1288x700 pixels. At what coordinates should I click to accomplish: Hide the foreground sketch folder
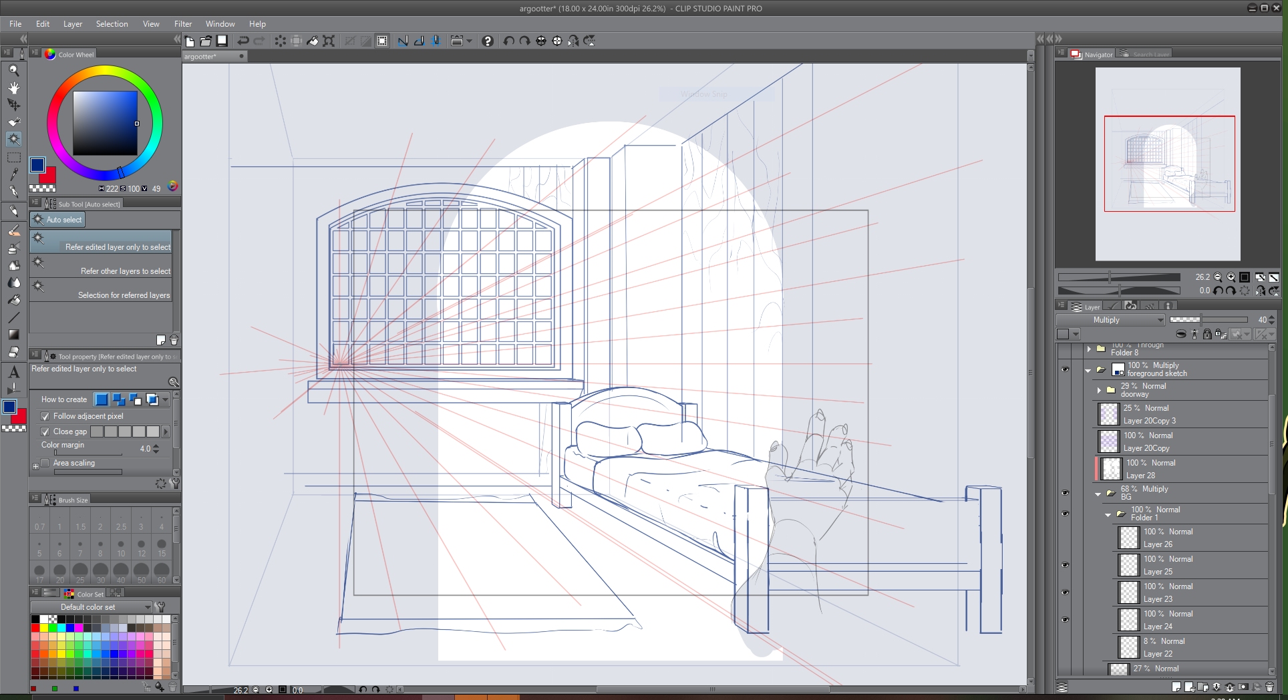pyautogui.click(x=1065, y=369)
